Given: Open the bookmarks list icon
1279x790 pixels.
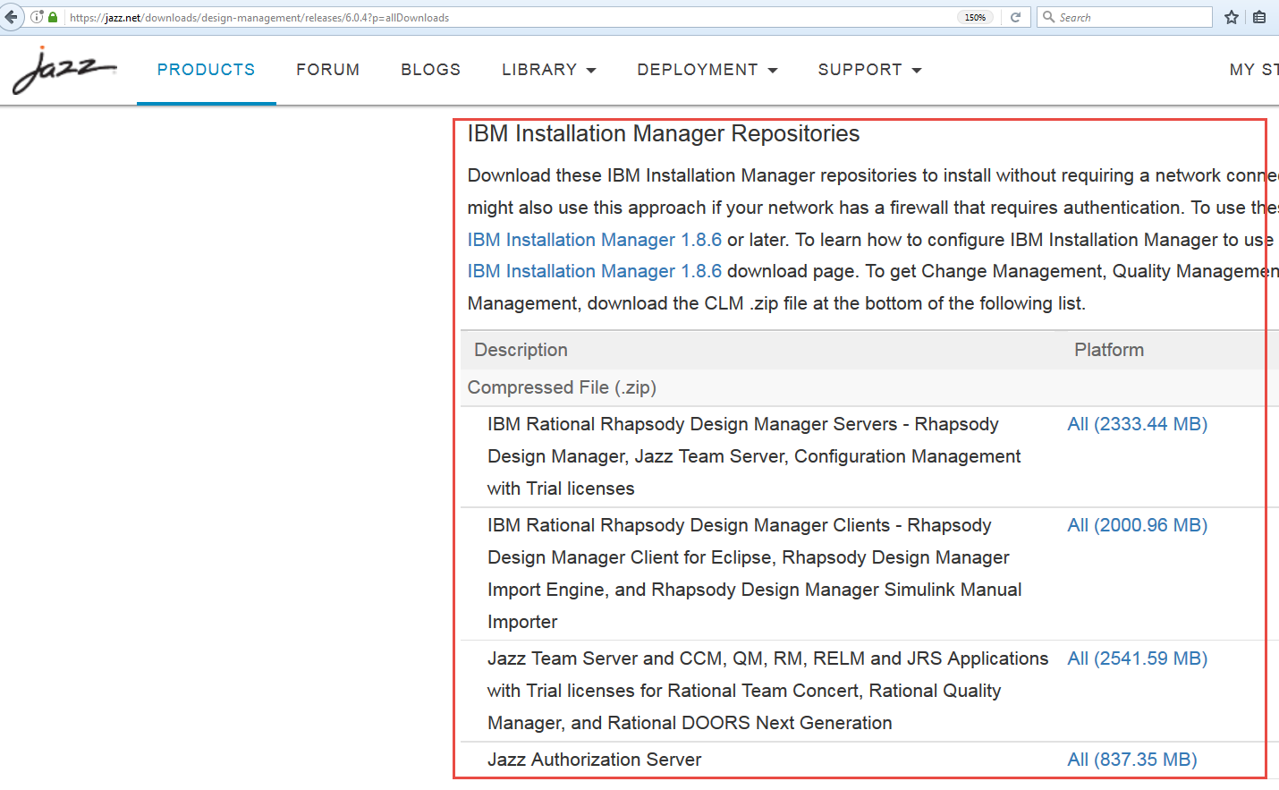Looking at the screenshot, I should pos(1259,17).
